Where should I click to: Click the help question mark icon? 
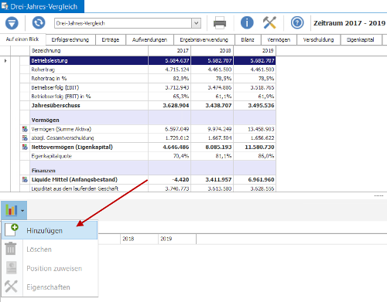point(297,22)
